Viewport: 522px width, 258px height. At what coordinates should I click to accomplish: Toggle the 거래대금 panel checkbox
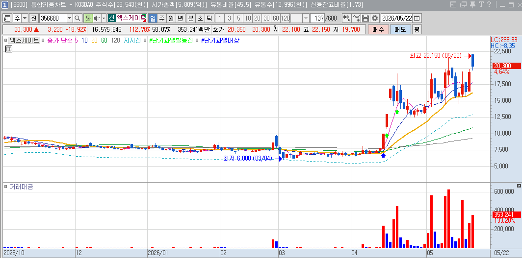click(x=5, y=187)
